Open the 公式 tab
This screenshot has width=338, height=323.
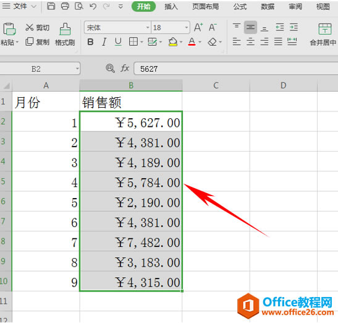click(x=240, y=7)
